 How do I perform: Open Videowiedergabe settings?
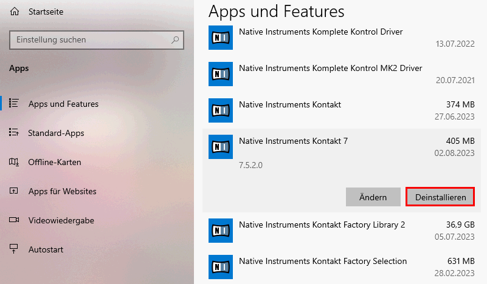point(61,220)
